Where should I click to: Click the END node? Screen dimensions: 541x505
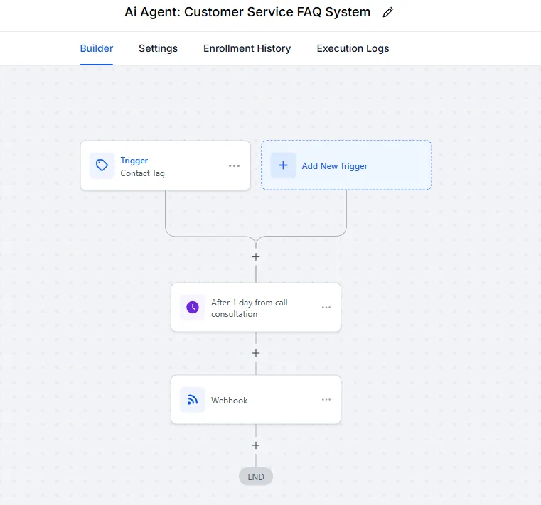256,477
